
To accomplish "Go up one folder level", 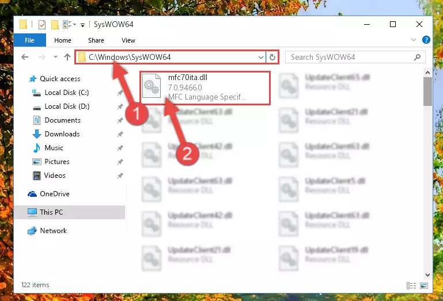I will (x=67, y=57).
